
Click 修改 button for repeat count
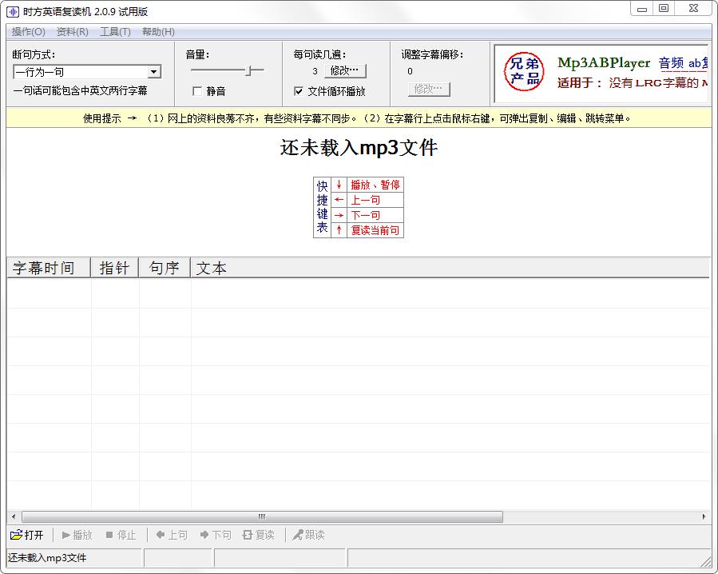(x=344, y=71)
